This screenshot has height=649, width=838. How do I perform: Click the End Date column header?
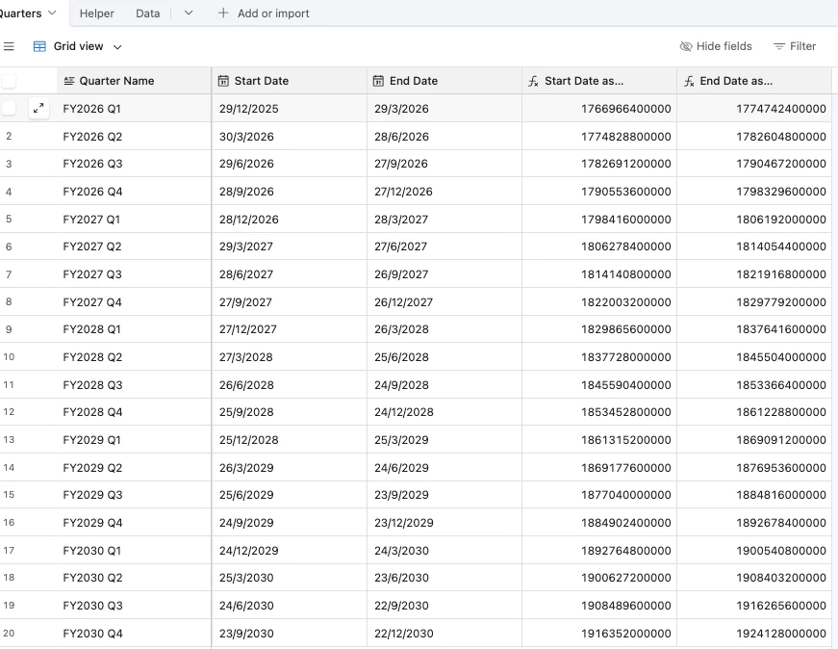coord(444,81)
